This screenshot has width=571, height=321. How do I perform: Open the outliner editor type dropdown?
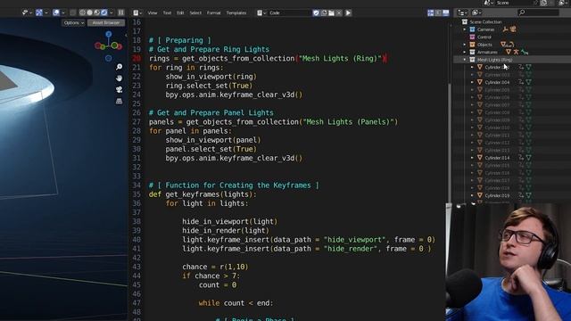tap(462, 12)
